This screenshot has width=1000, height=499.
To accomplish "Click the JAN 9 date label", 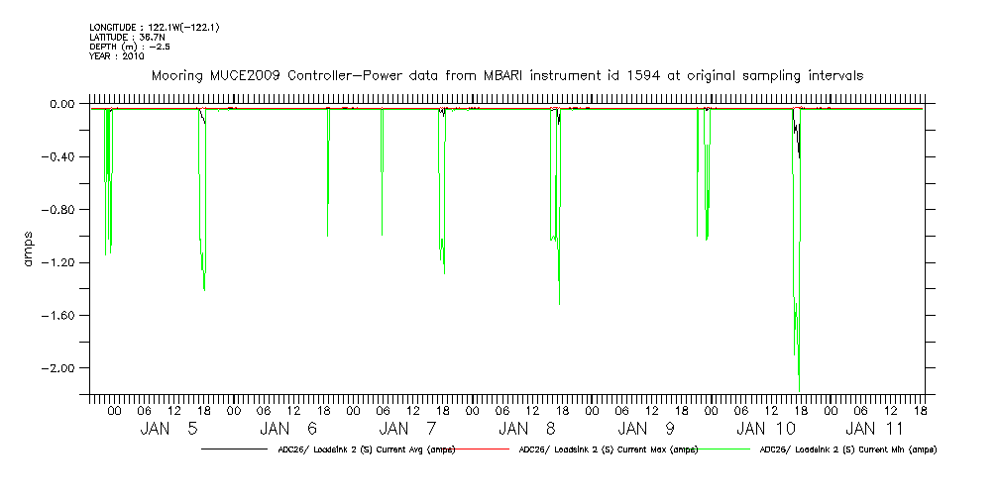I will (x=647, y=429).
